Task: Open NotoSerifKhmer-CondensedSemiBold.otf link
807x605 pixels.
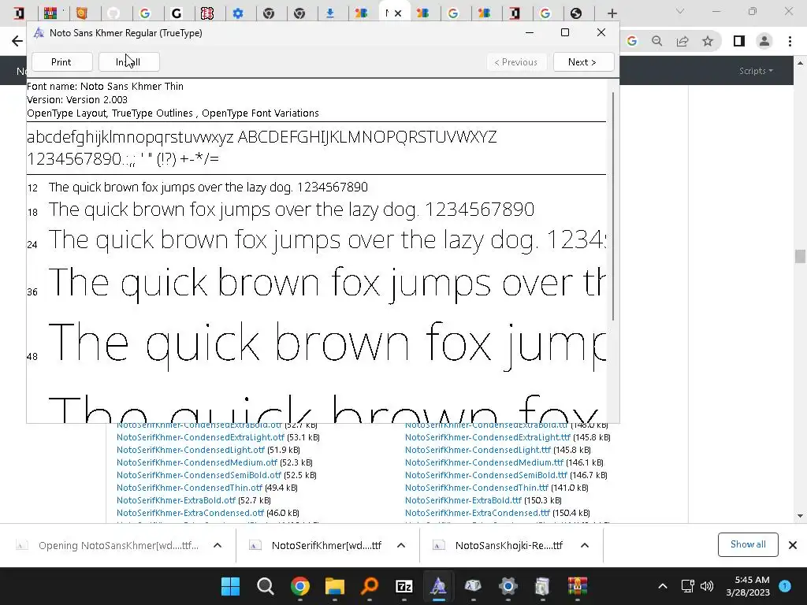Action: (x=199, y=475)
